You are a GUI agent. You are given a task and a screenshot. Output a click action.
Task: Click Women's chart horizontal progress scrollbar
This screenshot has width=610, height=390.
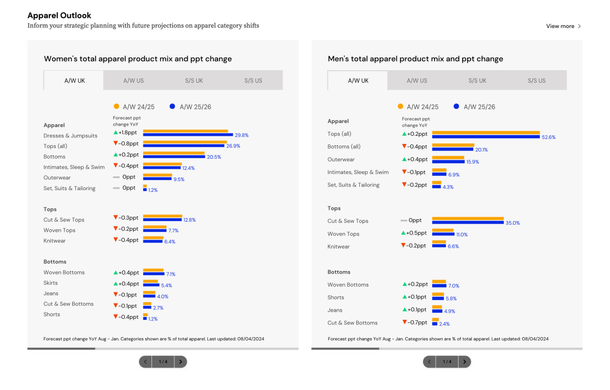click(x=163, y=348)
